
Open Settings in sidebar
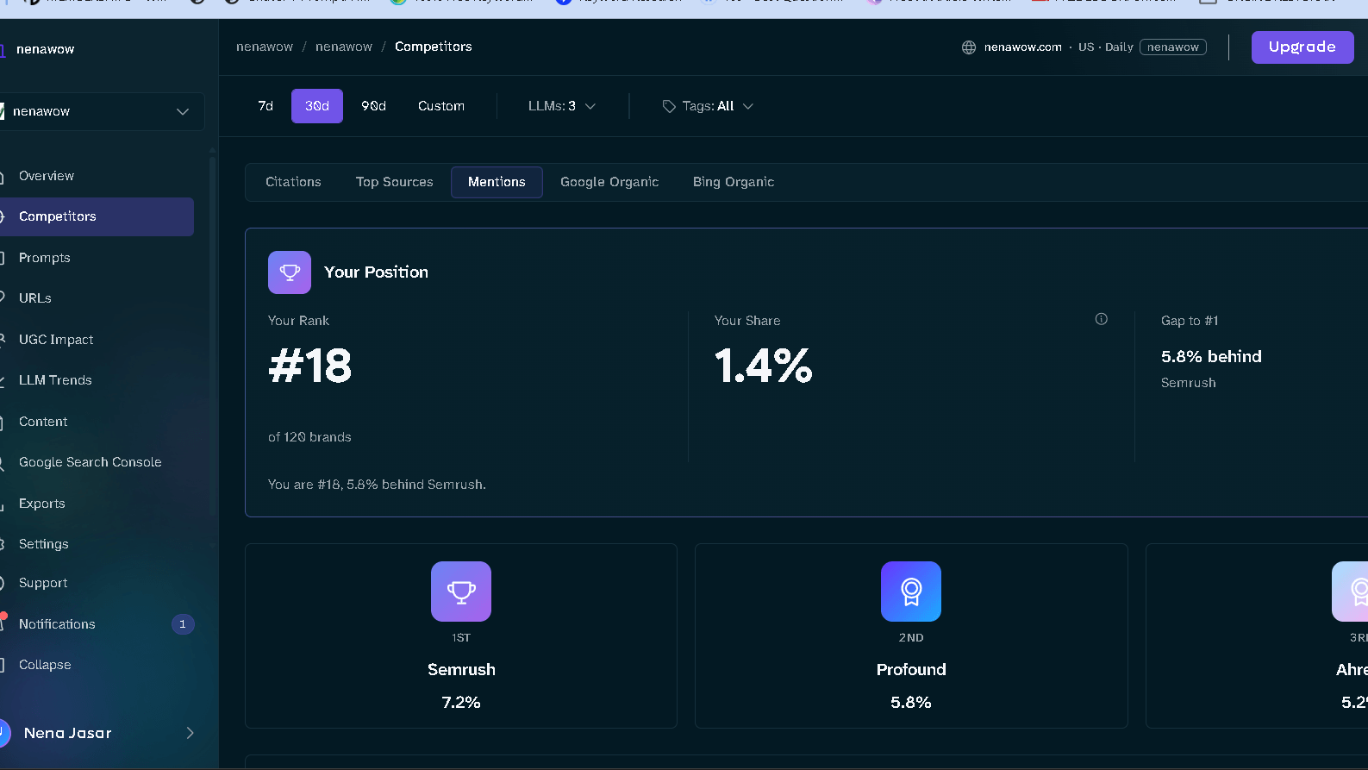[44, 544]
